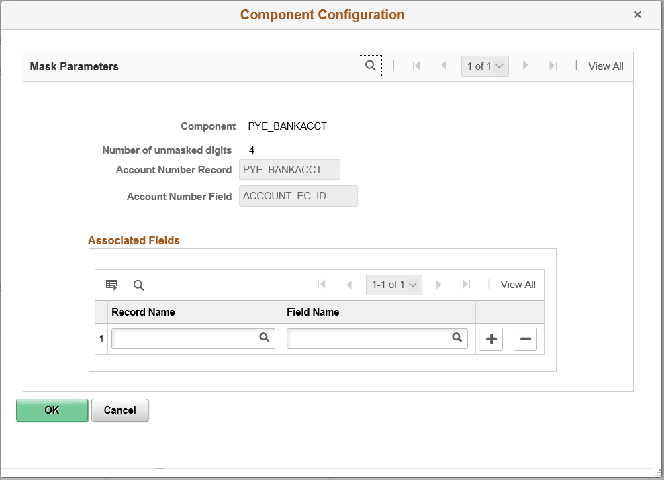Click the next arrow in Associated Fields navigation
This screenshot has width=664, height=480.
point(438,285)
